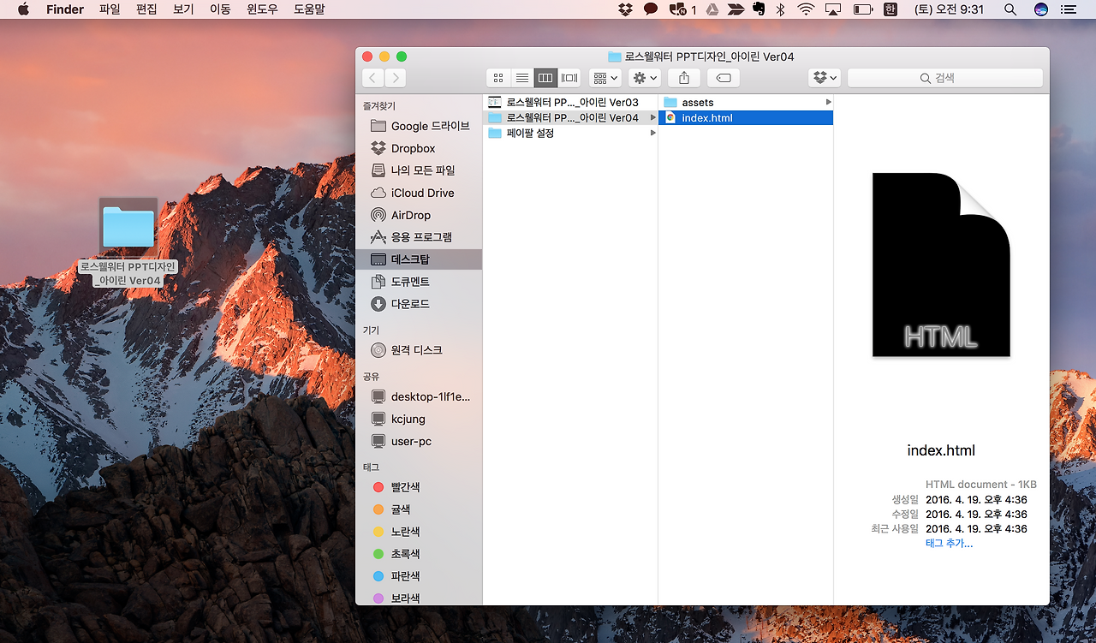The image size is (1096, 643).
Task: Click the 태그 추가... link
Action: [949, 544]
